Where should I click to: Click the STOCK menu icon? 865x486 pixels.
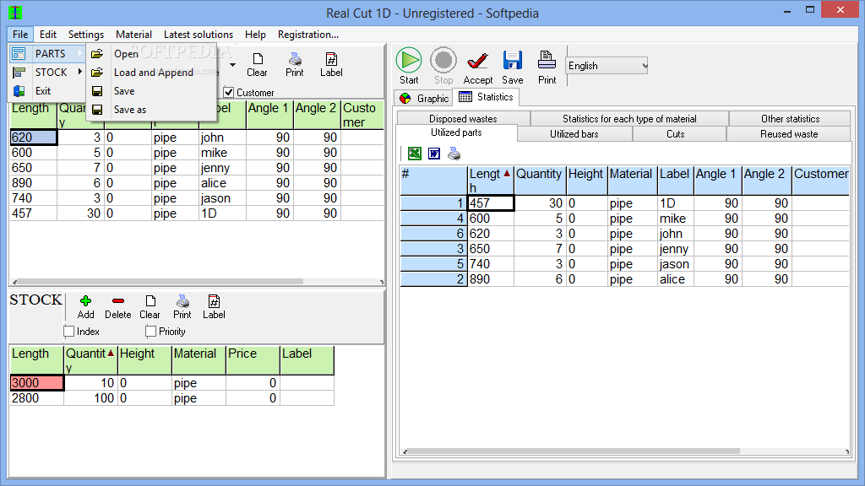tap(19, 73)
